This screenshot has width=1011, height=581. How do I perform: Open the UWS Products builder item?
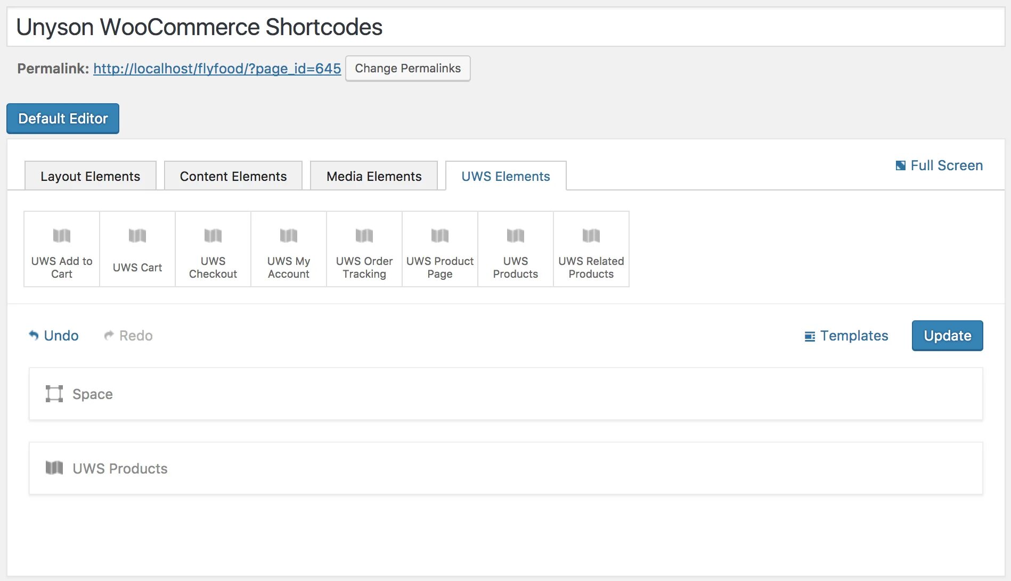pos(506,468)
